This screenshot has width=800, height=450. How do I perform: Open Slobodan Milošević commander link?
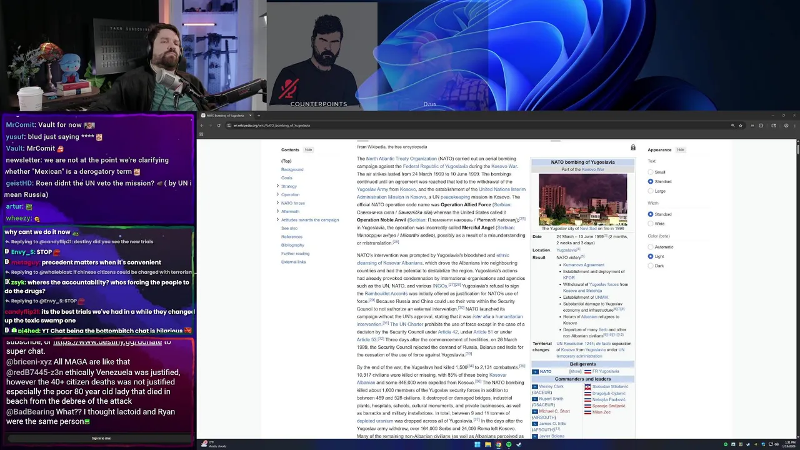[610, 386]
